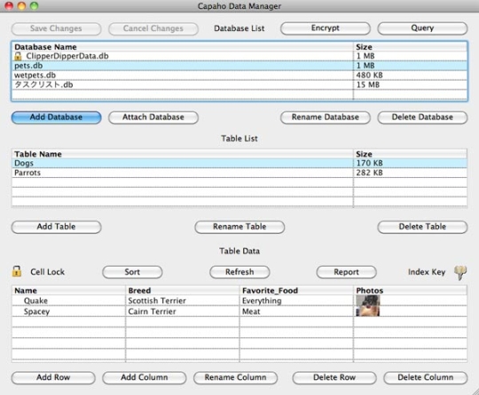Open Quake's photo thumbnail
The height and width of the screenshot is (395, 479).
[368, 301]
